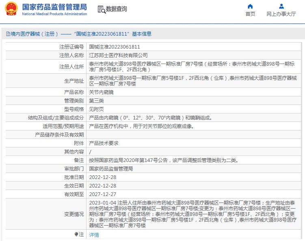Open the 详情 link in the 注 row

click(x=94, y=235)
